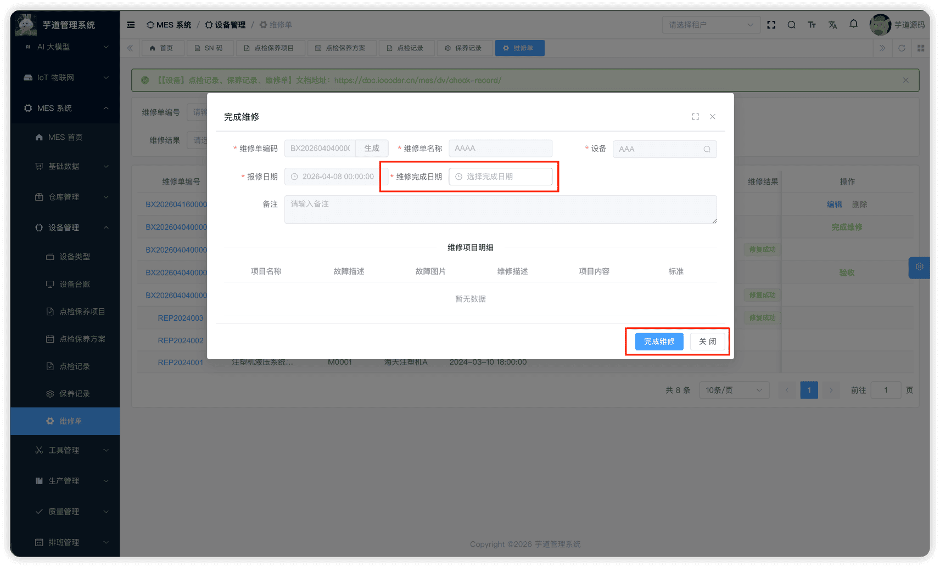Open the SN 码 tab
The height and width of the screenshot is (567, 940).
click(210, 48)
